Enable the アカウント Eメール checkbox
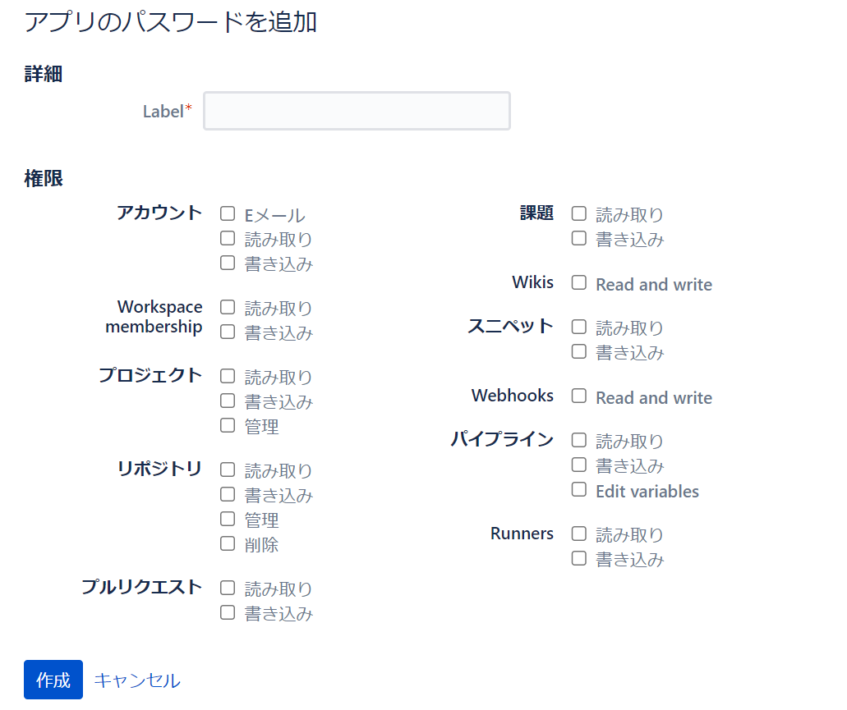 point(228,214)
